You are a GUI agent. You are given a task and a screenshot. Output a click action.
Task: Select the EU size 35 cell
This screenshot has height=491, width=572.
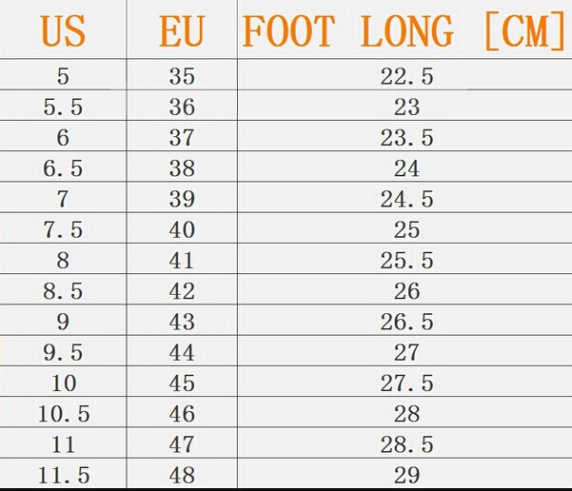pos(181,77)
